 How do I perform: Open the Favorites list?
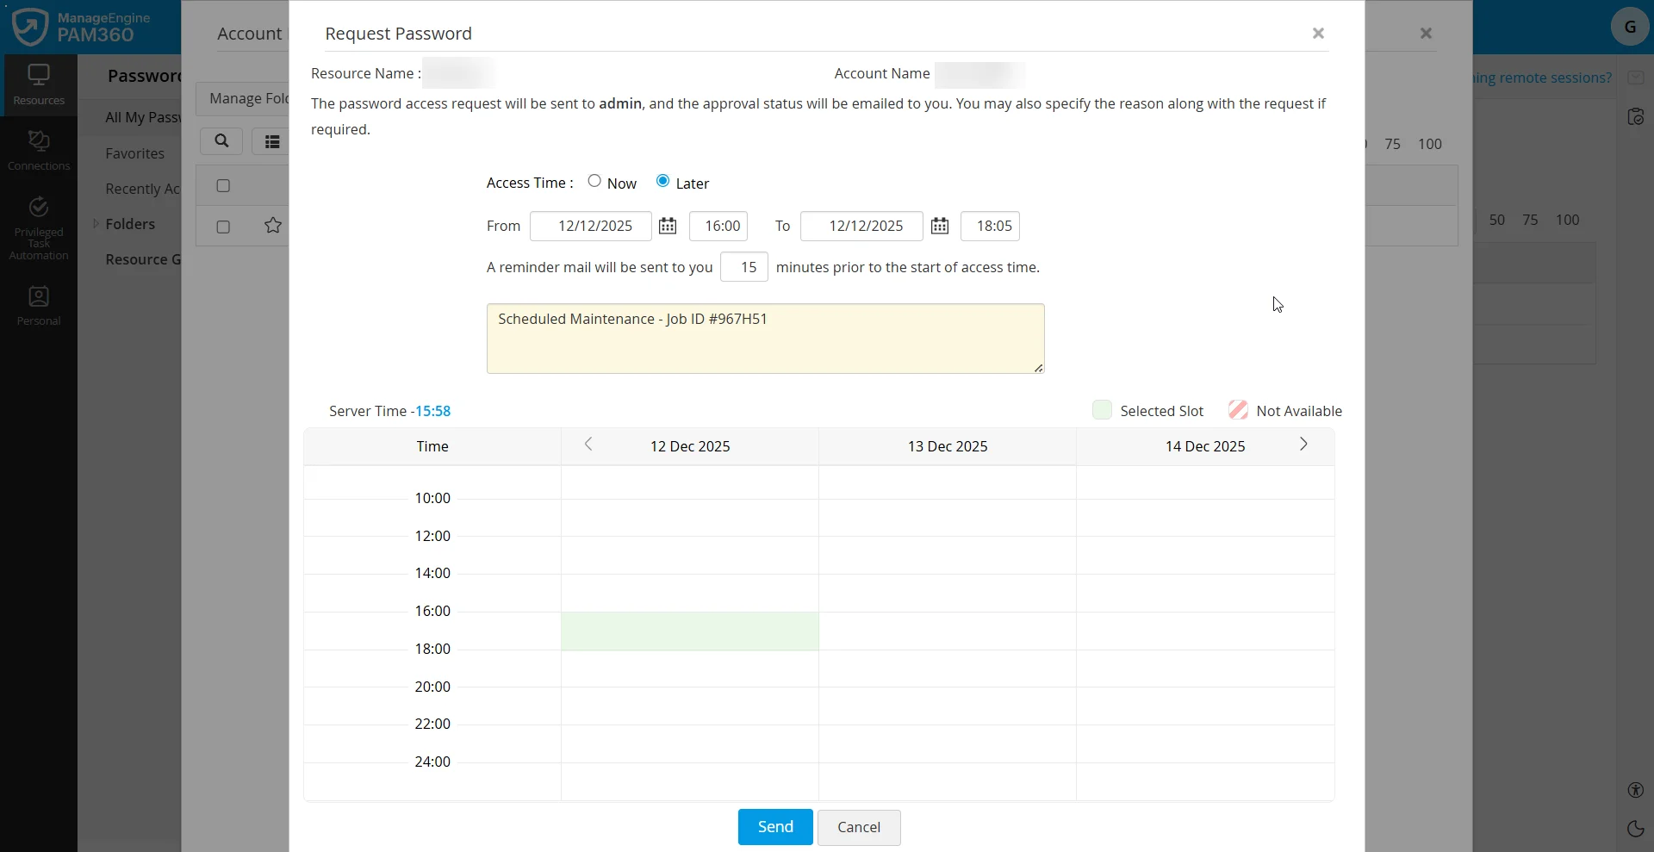click(134, 153)
